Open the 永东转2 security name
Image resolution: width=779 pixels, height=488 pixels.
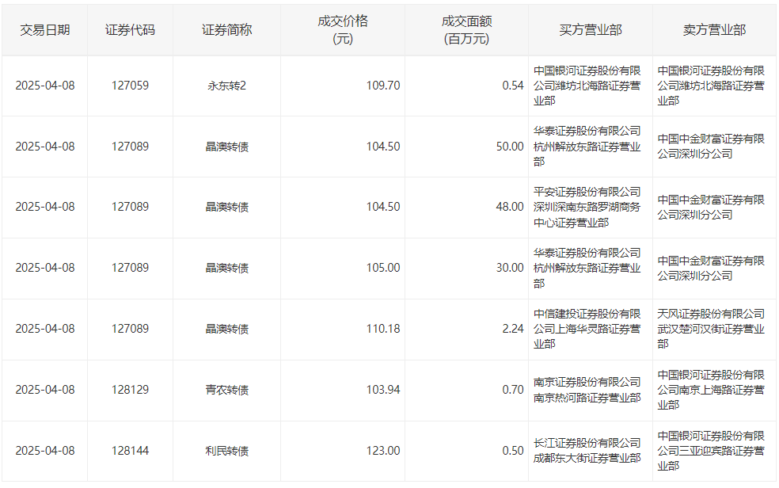(226, 86)
